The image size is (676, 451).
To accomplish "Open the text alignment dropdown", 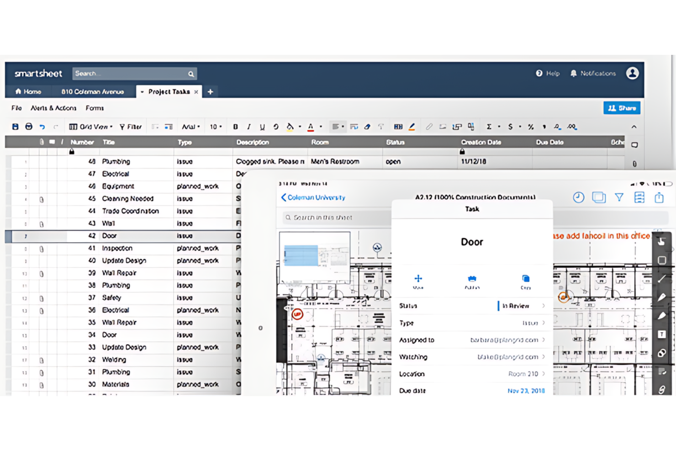I will tap(338, 127).
